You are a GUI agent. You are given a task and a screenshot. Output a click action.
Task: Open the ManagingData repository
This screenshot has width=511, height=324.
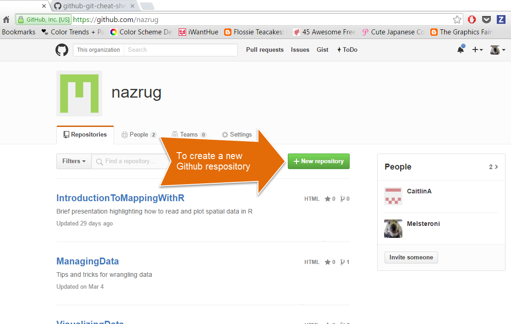click(88, 261)
